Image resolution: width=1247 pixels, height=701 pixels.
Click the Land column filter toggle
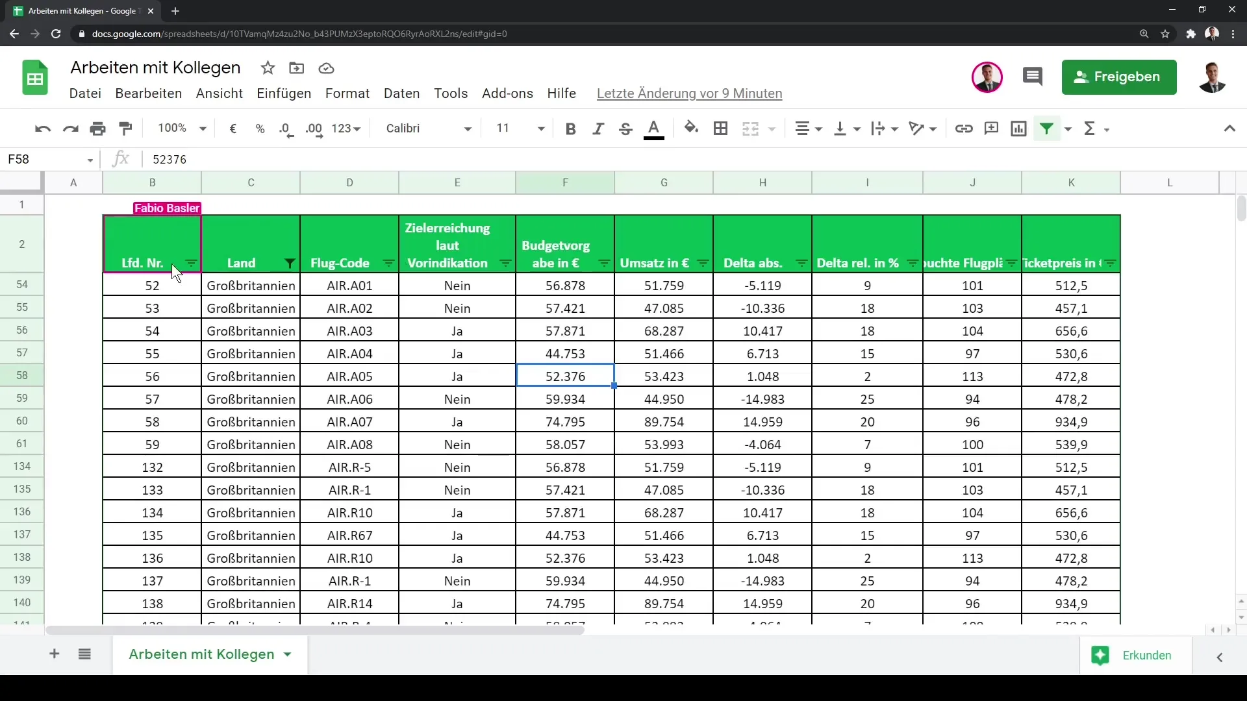(288, 263)
